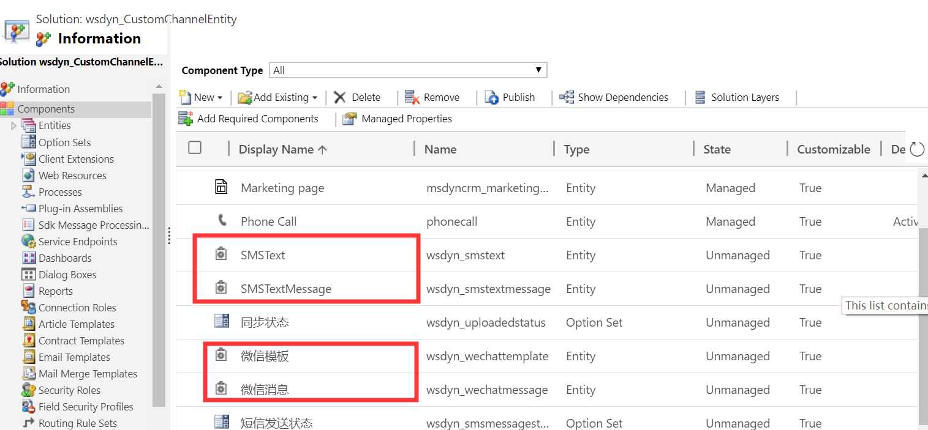
Task: Click the Reports icon
Action: coord(29,291)
